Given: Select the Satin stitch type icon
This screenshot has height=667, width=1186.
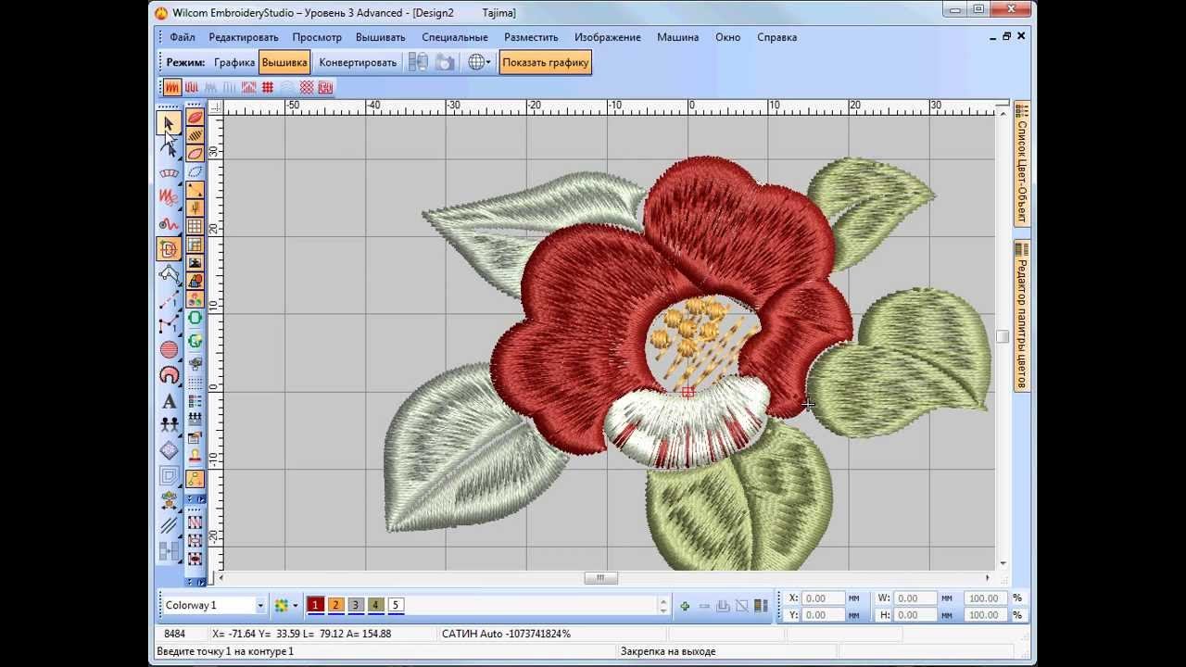Looking at the screenshot, I should (172, 87).
